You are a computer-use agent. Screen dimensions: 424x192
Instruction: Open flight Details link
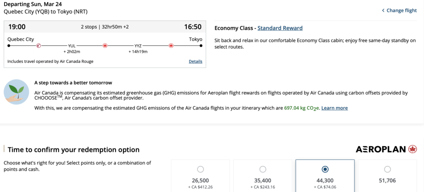pyautogui.click(x=195, y=62)
